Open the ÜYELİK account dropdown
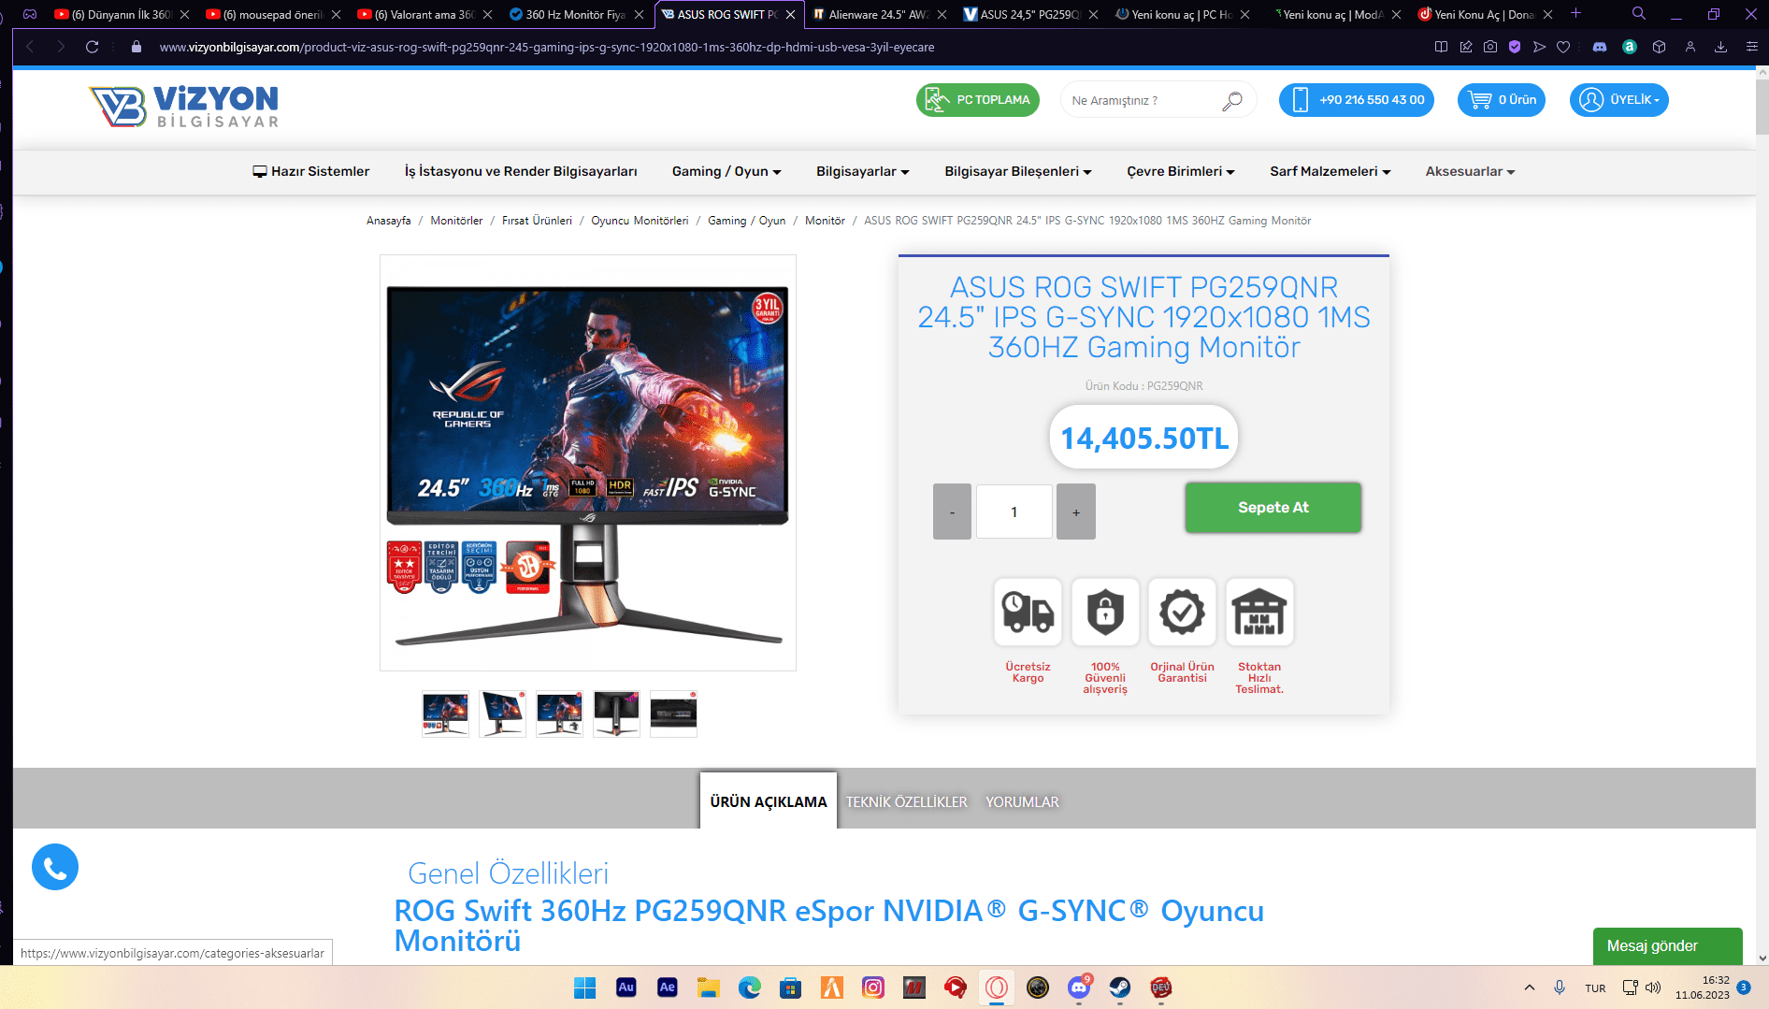Viewport: 1769px width, 1009px height. tap(1618, 100)
